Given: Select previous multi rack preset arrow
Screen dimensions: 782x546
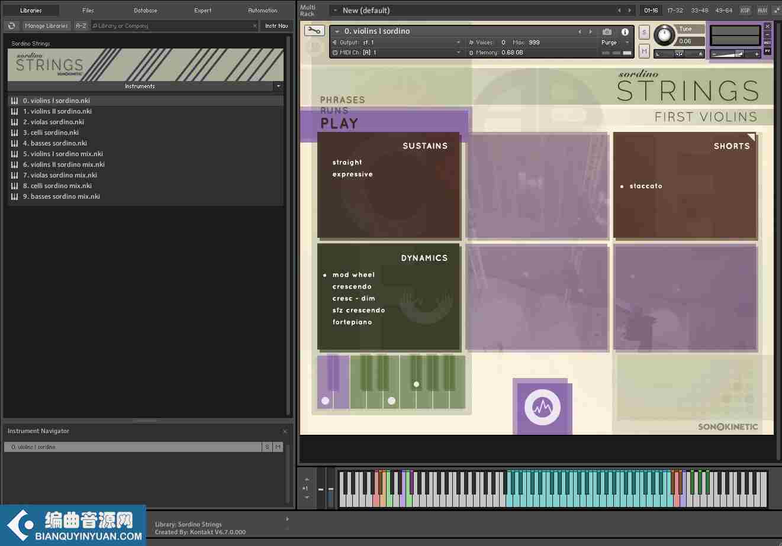Looking at the screenshot, I should click(619, 10).
